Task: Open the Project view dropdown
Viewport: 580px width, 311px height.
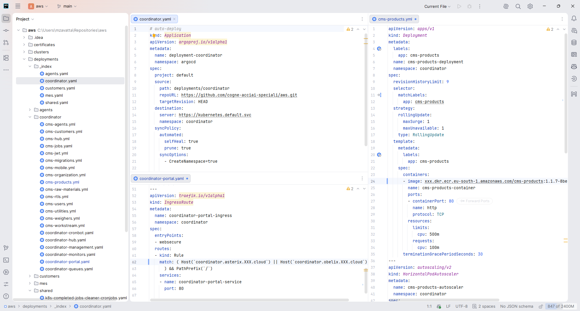Action: [x=25, y=19]
